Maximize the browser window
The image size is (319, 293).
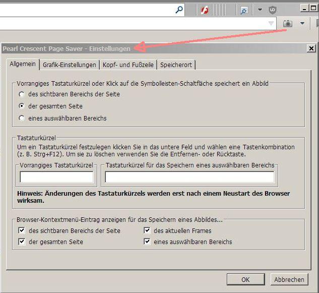point(313,9)
